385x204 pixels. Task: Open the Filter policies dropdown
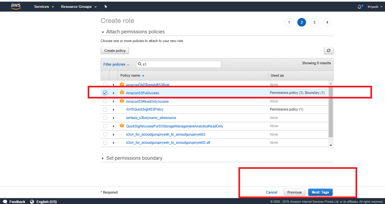(x=116, y=64)
